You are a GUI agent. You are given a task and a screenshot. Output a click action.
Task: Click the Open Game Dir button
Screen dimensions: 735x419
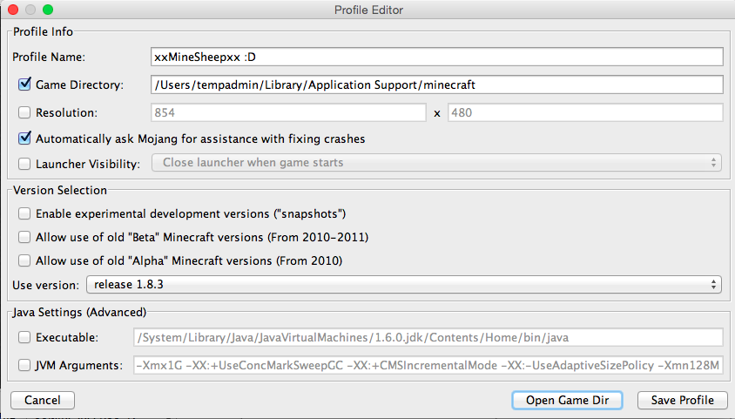[x=567, y=401]
